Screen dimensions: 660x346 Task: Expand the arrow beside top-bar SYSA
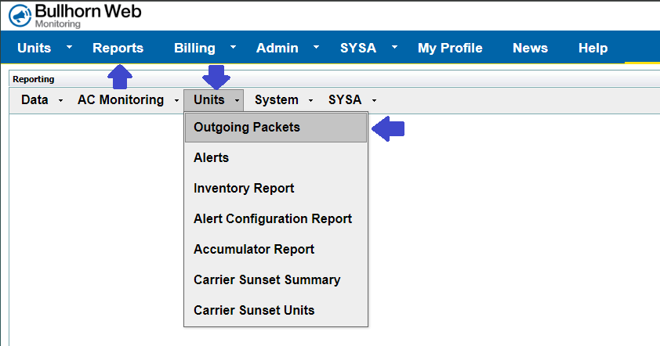394,47
